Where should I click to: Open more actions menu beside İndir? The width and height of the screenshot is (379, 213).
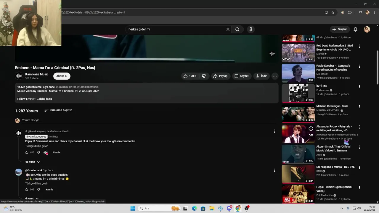point(275,76)
